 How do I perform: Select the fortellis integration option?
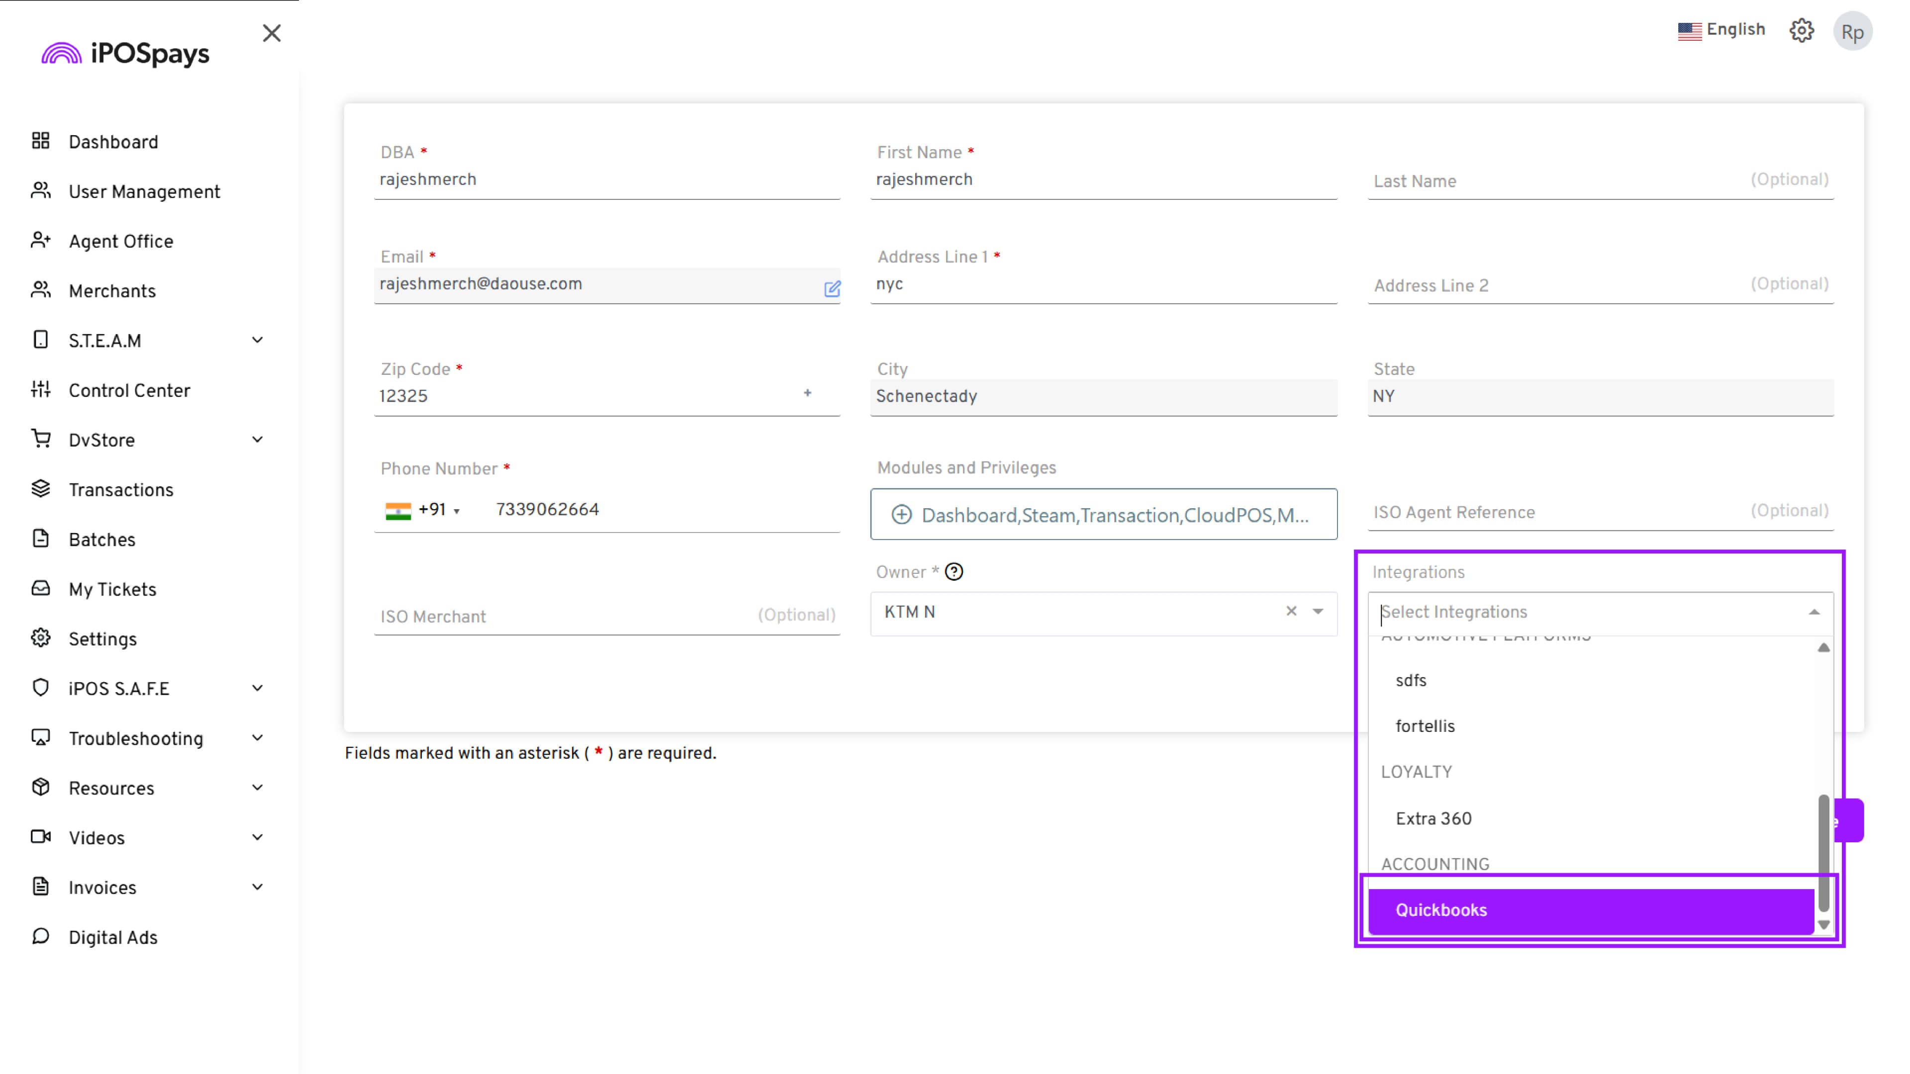click(1425, 726)
